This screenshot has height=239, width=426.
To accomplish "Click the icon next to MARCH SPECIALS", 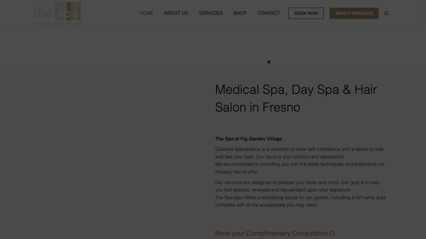I will [386, 13].
